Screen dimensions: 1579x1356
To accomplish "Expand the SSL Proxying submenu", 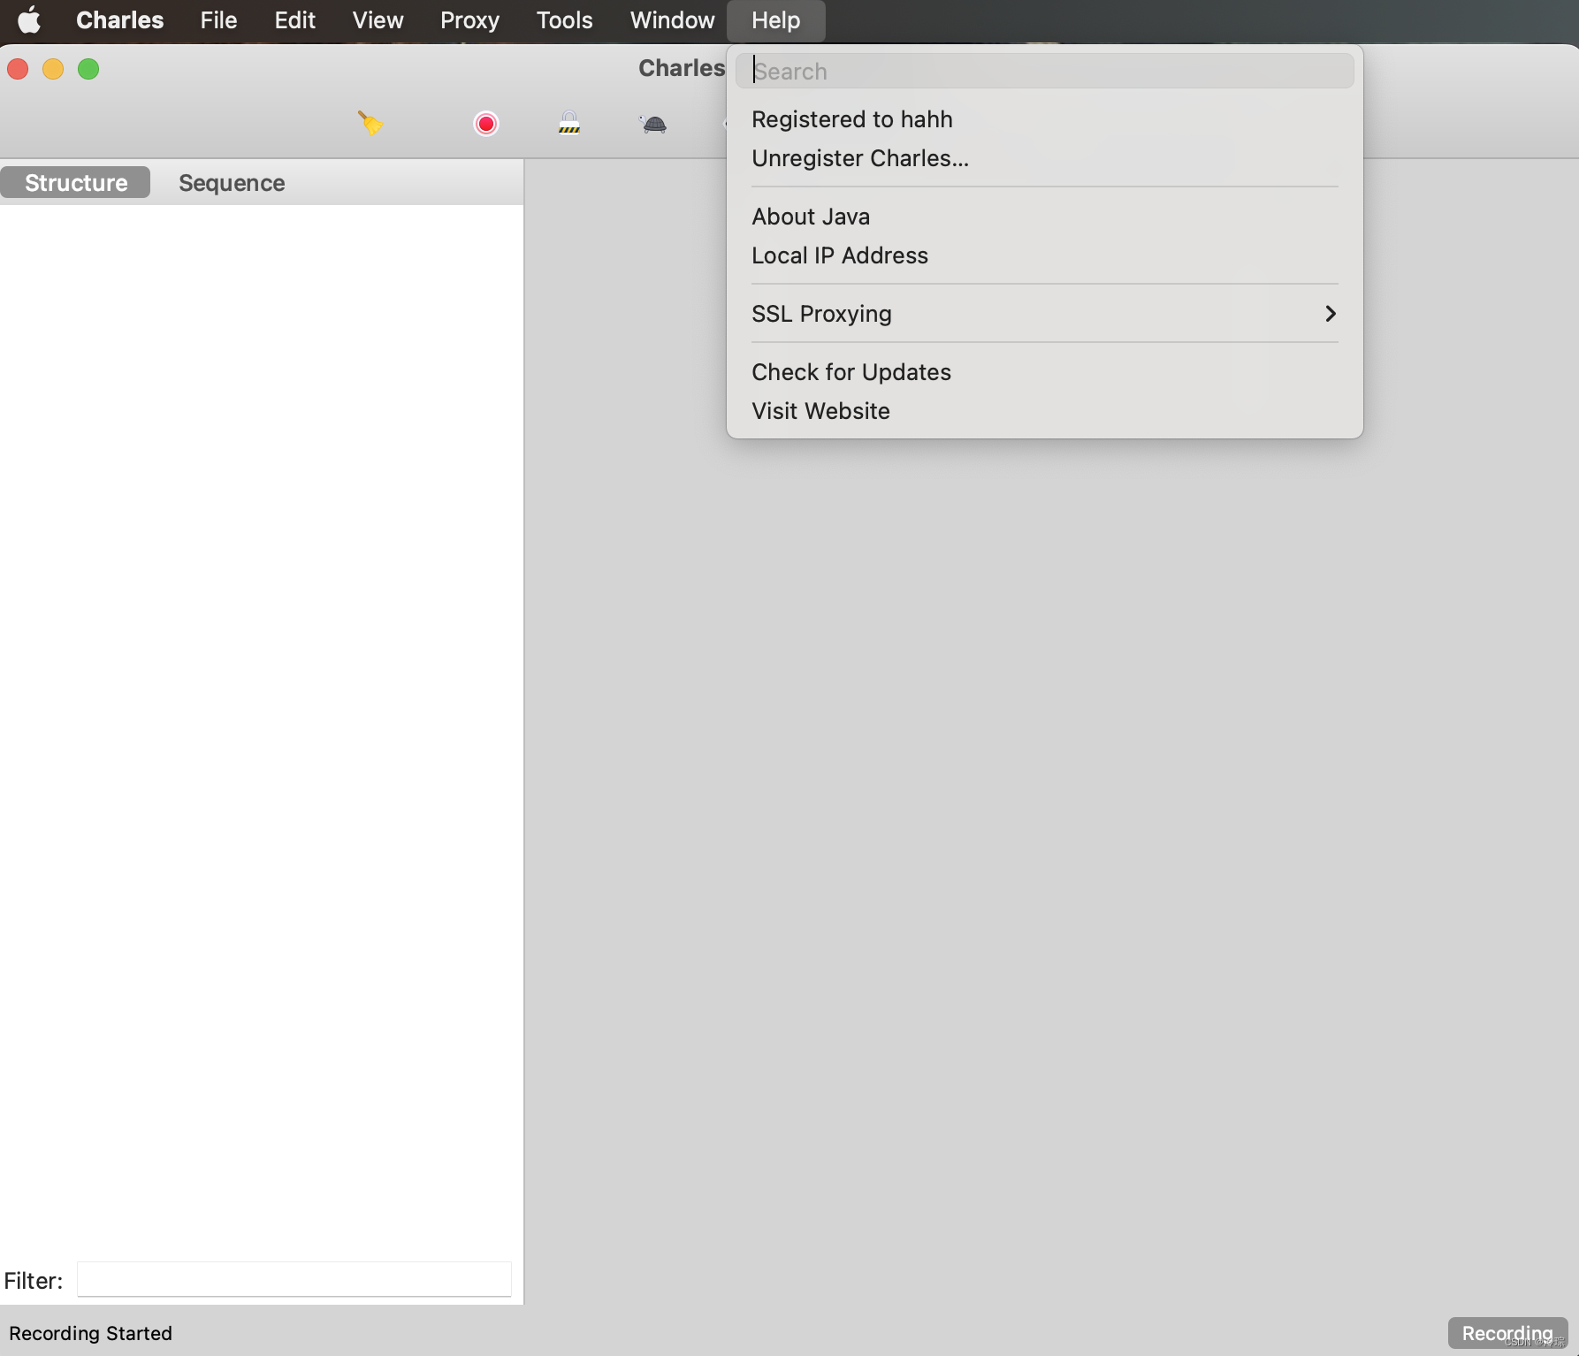I will coord(1044,314).
